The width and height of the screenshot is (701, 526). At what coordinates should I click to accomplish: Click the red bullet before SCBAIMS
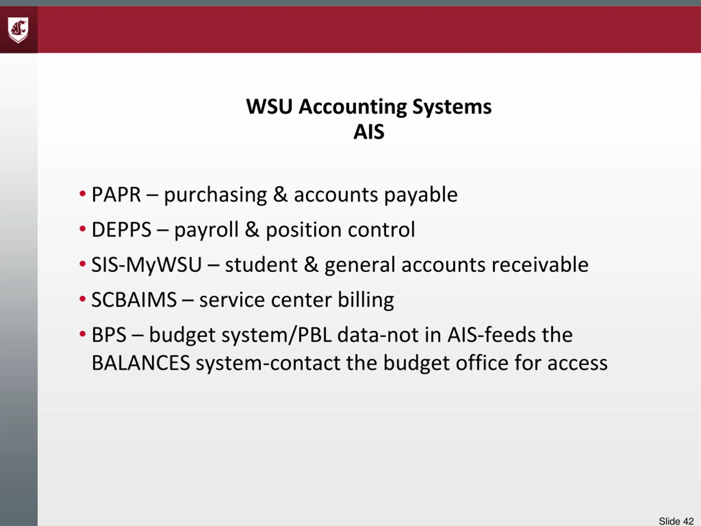pyautogui.click(x=83, y=299)
